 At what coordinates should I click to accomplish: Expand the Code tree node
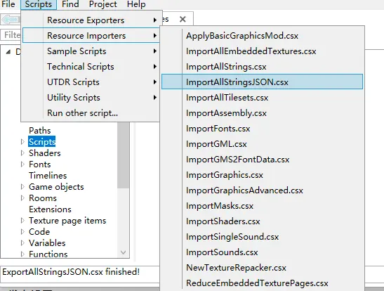tap(22, 232)
